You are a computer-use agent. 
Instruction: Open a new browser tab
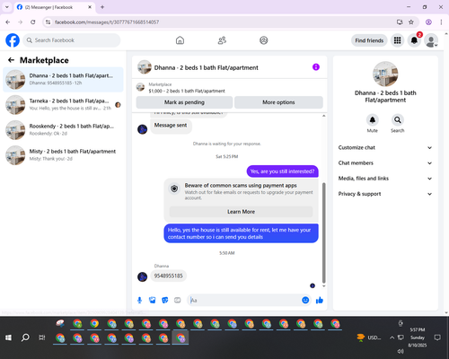(102, 7)
